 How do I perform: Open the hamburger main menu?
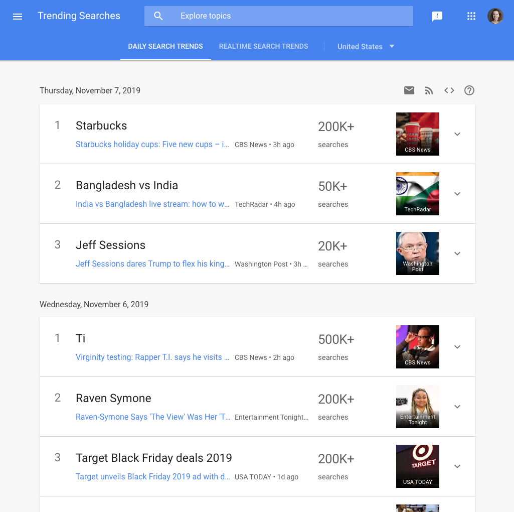click(x=18, y=16)
